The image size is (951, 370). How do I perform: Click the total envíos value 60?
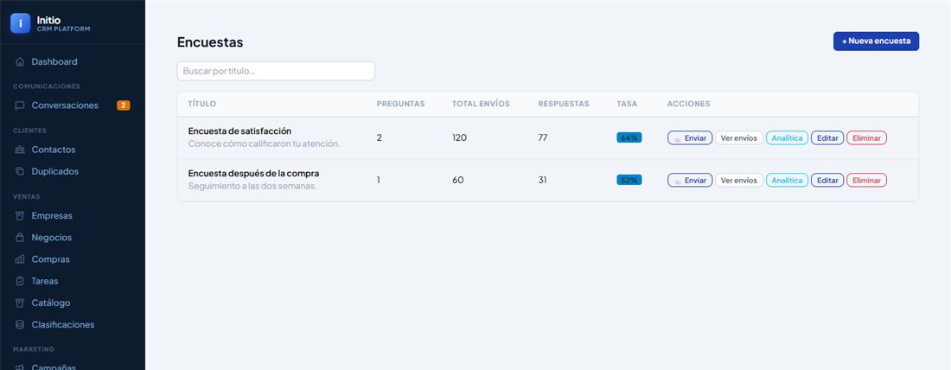[x=458, y=180]
